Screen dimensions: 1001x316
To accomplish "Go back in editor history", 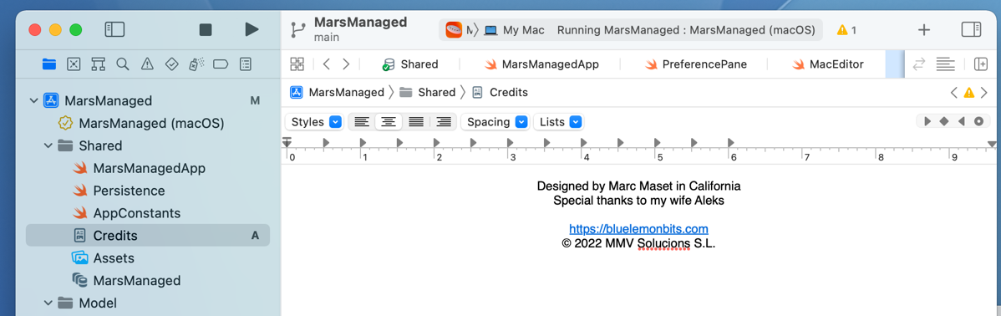I will point(326,64).
